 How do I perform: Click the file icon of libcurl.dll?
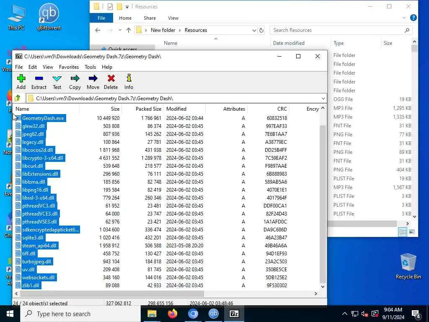[18, 166]
